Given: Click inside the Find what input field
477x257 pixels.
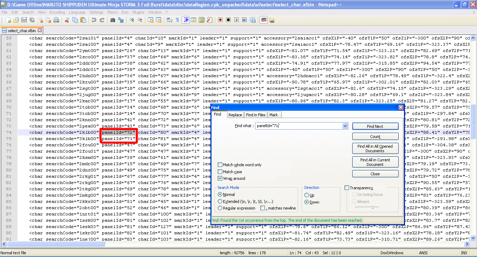Looking at the screenshot, I should [x=298, y=126].
